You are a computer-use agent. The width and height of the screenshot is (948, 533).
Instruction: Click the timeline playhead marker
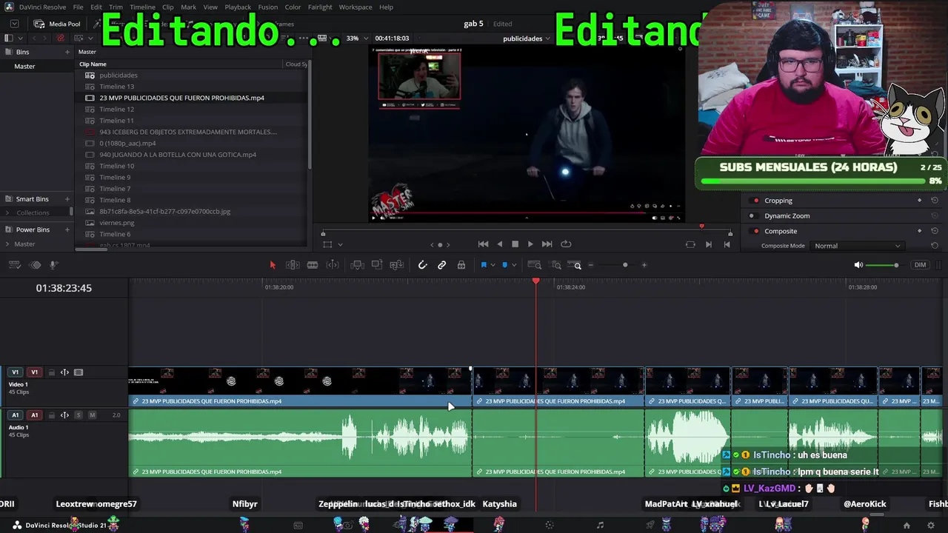[x=536, y=281]
